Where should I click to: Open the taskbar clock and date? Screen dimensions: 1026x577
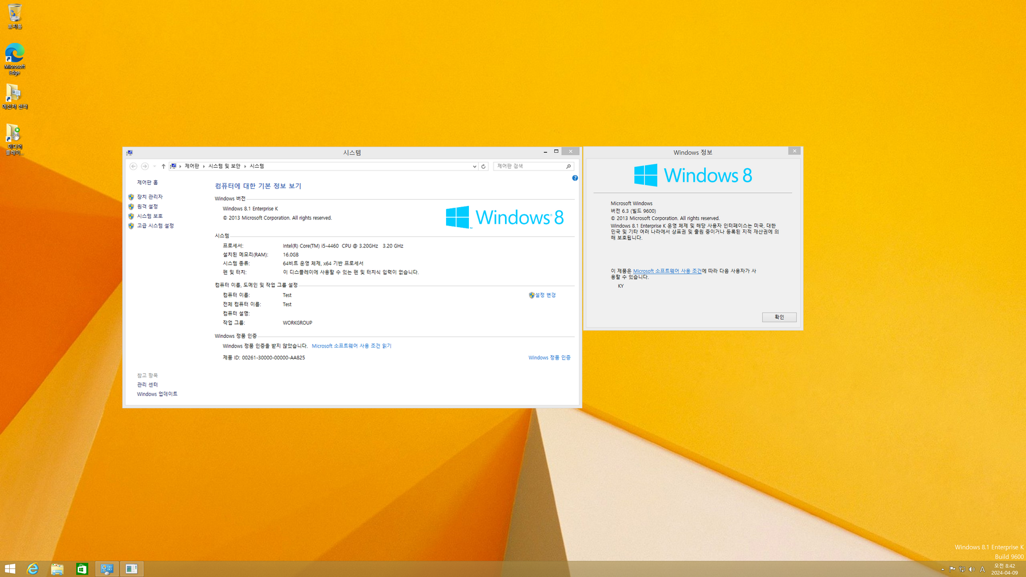1005,569
